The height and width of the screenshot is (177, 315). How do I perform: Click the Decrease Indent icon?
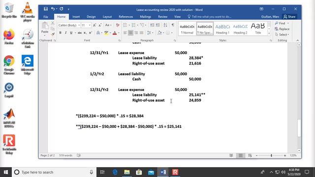tap(152, 25)
